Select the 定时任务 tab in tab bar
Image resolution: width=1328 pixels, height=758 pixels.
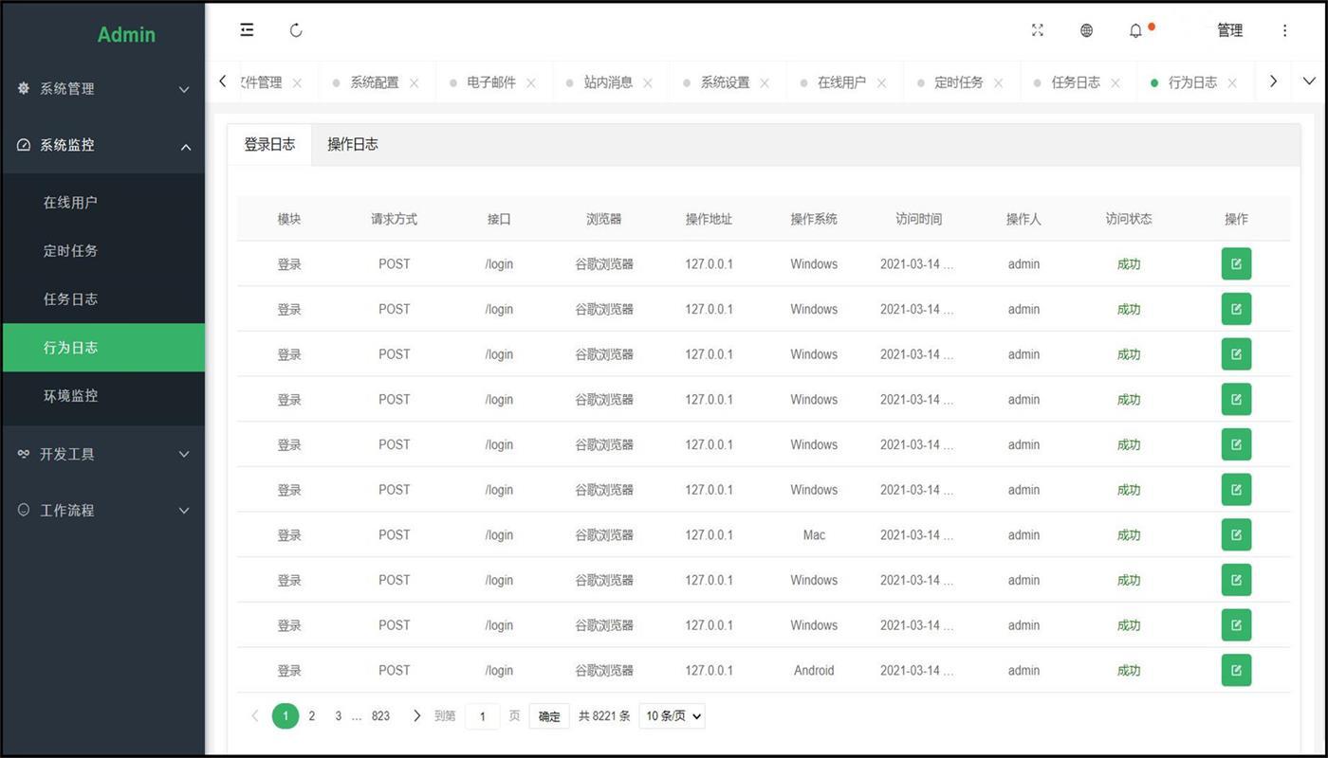pos(958,82)
